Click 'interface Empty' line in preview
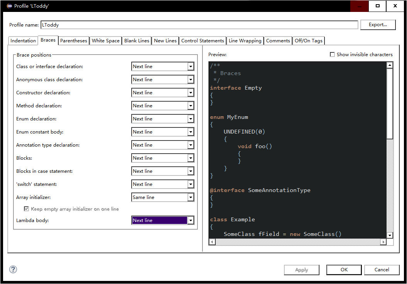Screen dimensions: 407x284 [x=236, y=88]
